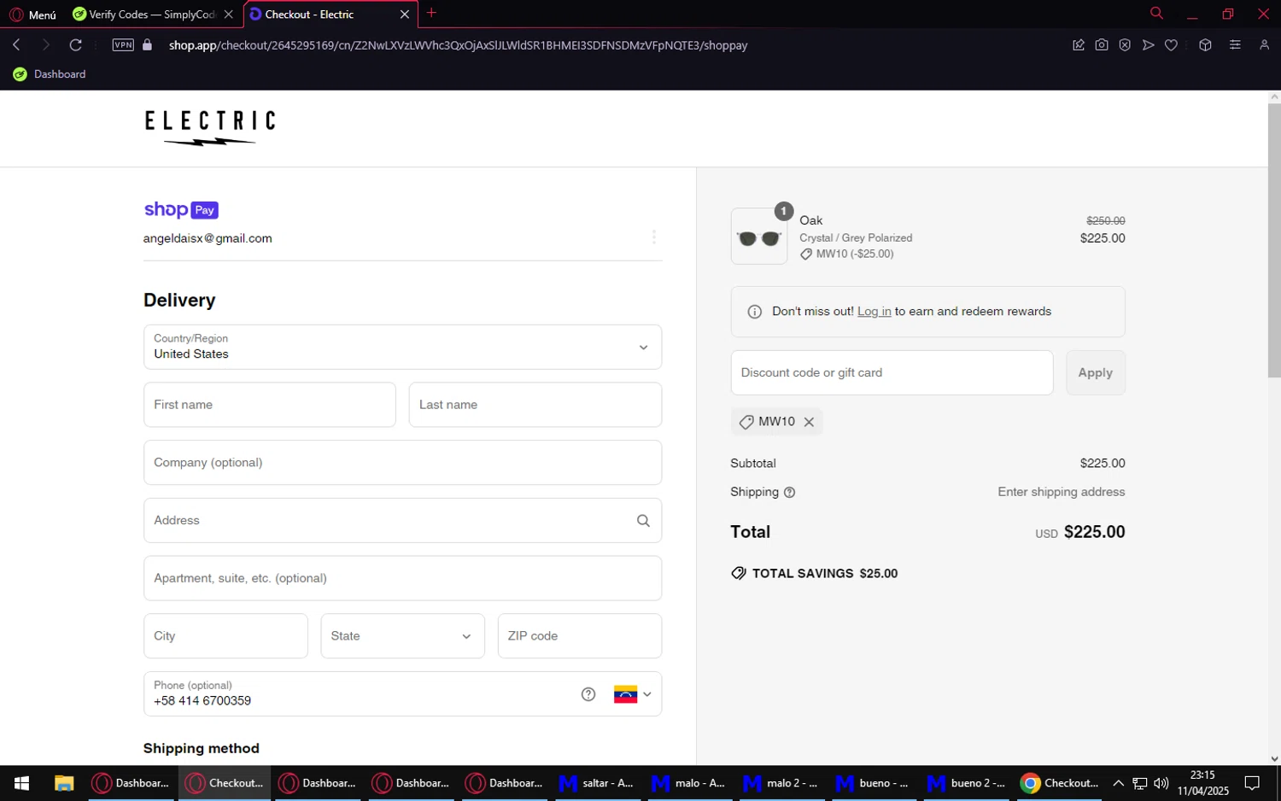Take a snapshot with camera icon
This screenshot has width=1281, height=801.
[x=1102, y=45]
